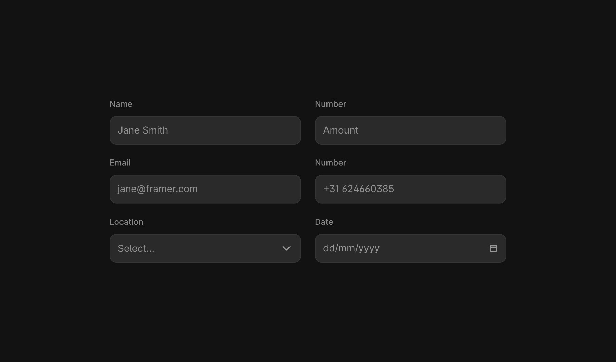Click the 'Select...' placeholder text
616x362 pixels.
coord(136,248)
